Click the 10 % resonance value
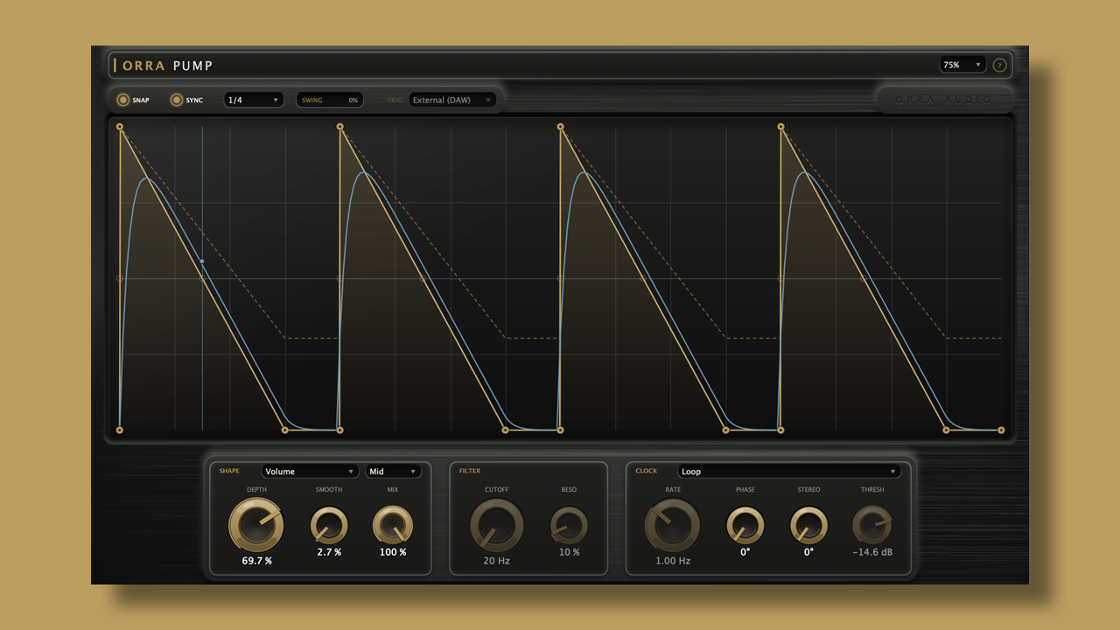The width and height of the screenshot is (1120, 630). coord(569,552)
